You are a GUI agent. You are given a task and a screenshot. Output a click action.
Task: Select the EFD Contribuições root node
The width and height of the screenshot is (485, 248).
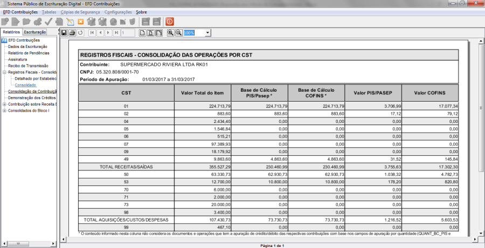coord(24,40)
